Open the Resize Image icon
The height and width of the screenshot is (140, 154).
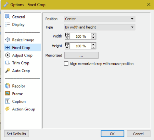pos(8,40)
